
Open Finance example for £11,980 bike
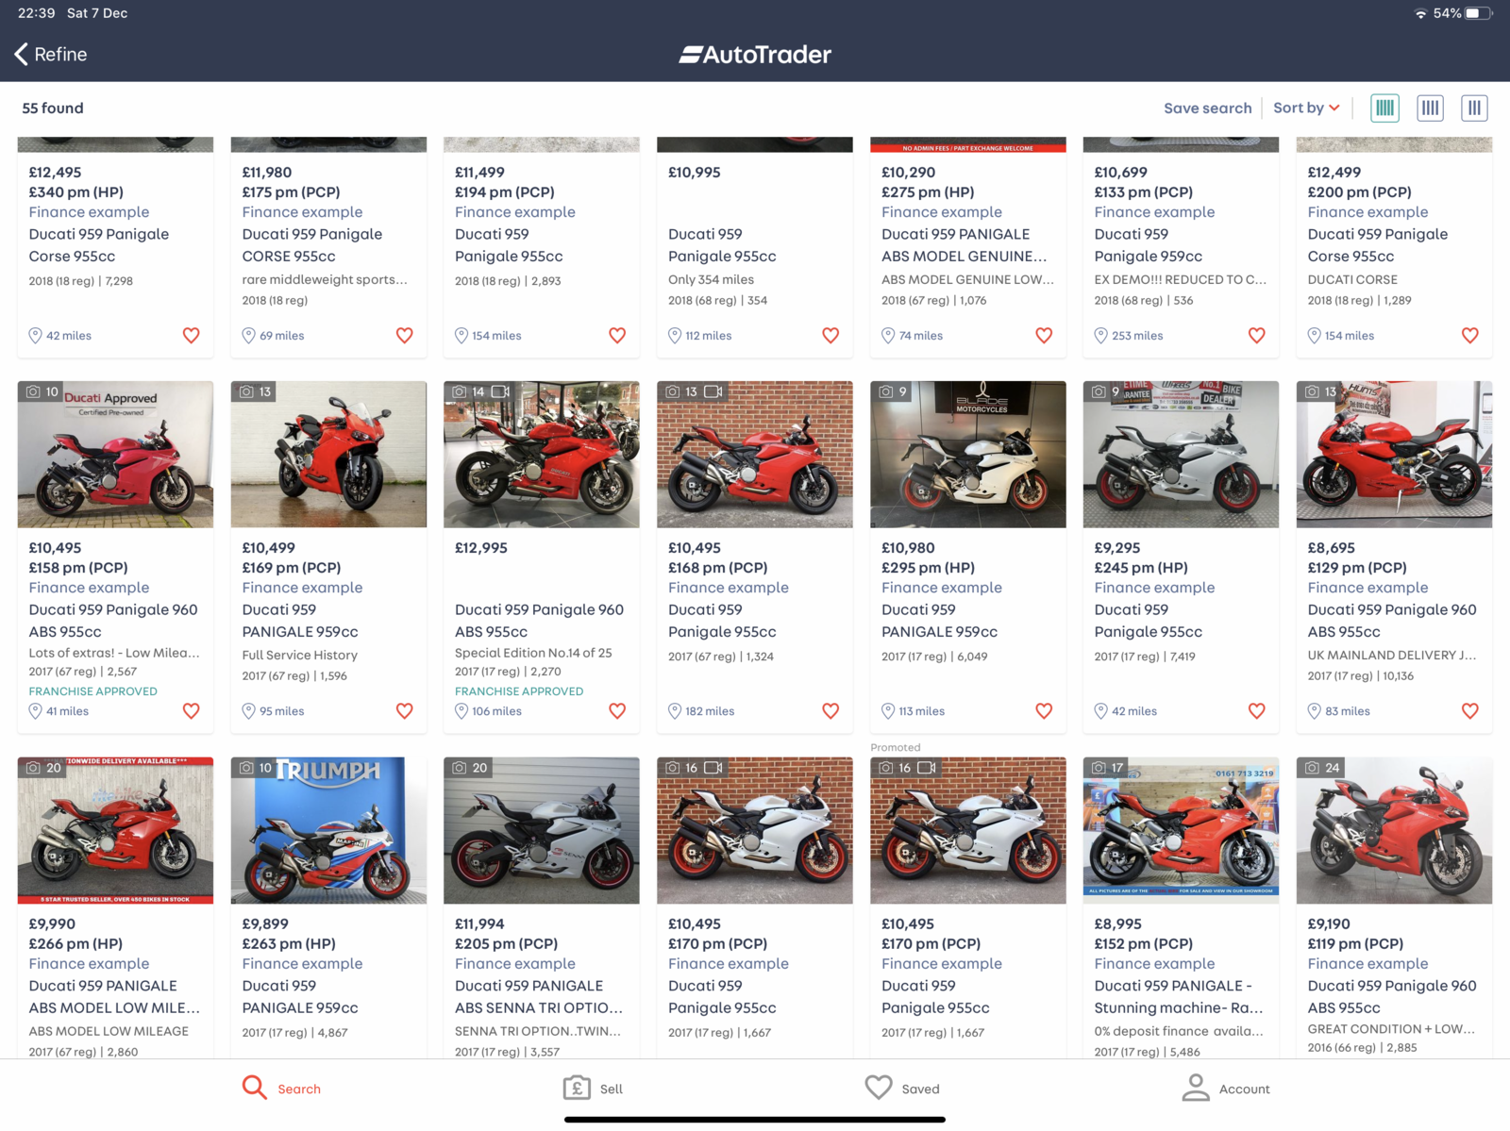(302, 212)
